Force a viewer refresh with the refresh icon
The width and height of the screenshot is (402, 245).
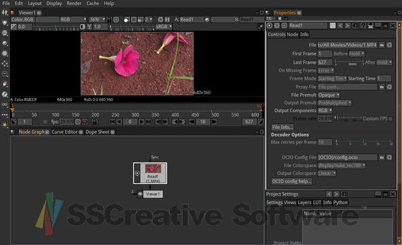click(161, 19)
